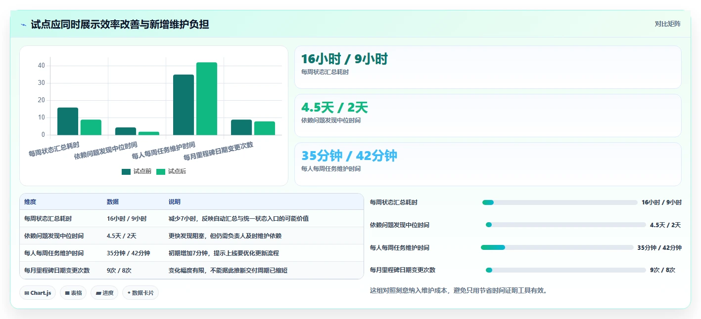Click the 数据卡片 tag chip
Screen dimensions: 701x319
click(x=140, y=293)
